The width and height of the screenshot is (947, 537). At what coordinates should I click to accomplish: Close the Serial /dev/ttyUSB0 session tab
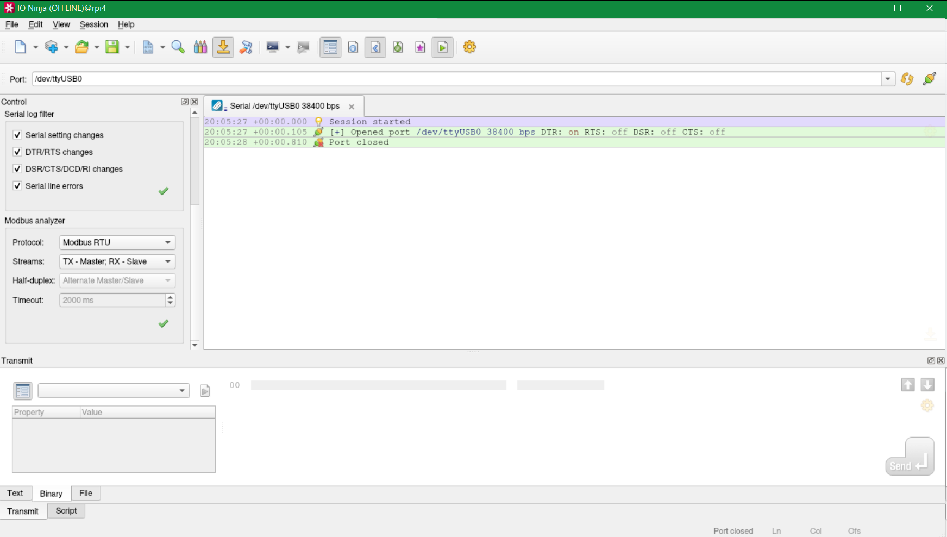tap(352, 107)
